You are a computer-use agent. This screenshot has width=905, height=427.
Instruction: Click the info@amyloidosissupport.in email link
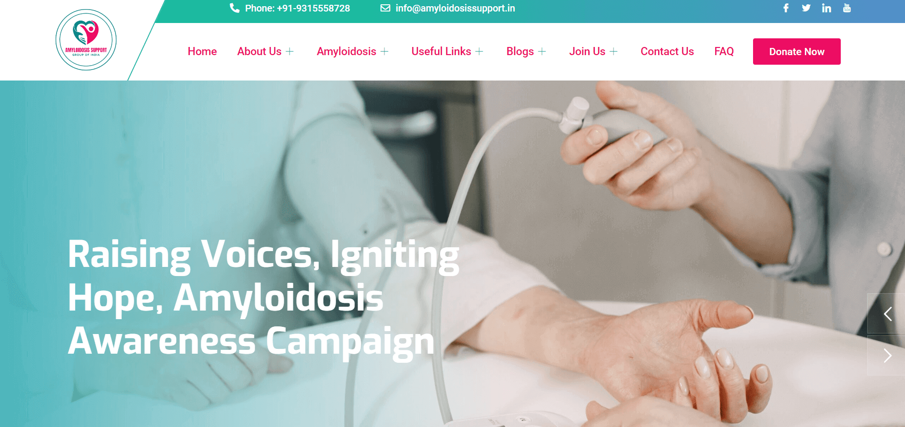pos(455,8)
